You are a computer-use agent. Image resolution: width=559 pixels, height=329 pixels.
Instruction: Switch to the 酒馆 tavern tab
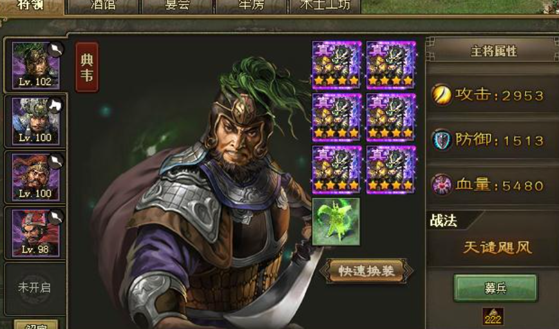[103, 6]
